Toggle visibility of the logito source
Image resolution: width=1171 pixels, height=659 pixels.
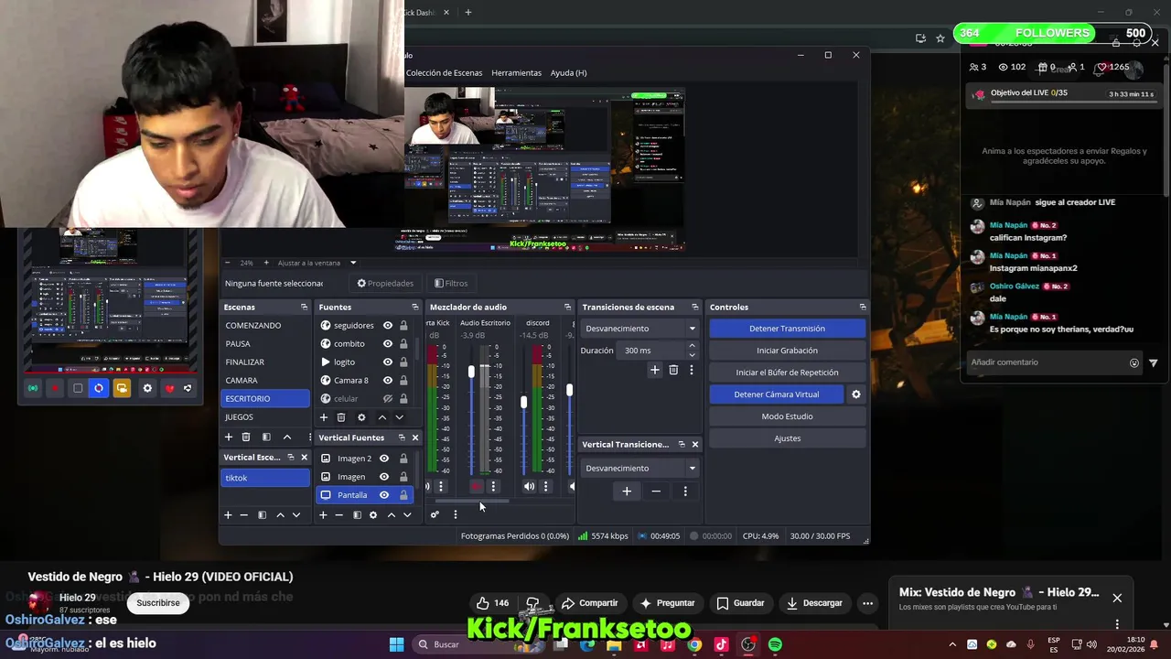(x=388, y=362)
